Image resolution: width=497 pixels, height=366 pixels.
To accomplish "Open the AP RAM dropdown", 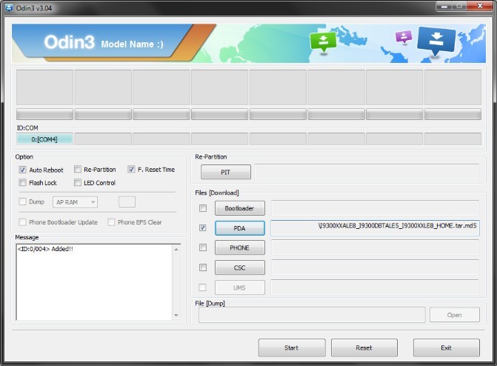I will click(75, 202).
